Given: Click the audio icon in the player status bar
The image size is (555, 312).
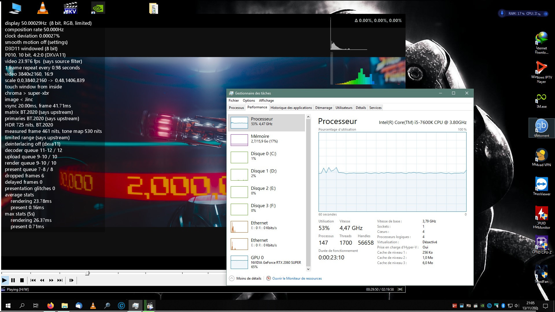Looking at the screenshot, I should click(x=400, y=289).
